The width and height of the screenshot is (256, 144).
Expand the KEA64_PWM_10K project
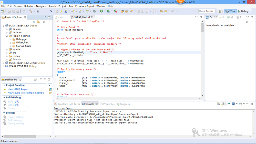coord(3,66)
